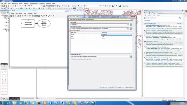Click the line color swatch in Drawing toolbar

[120, 6]
